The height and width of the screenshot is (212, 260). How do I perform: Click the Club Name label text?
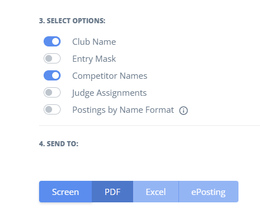click(94, 42)
